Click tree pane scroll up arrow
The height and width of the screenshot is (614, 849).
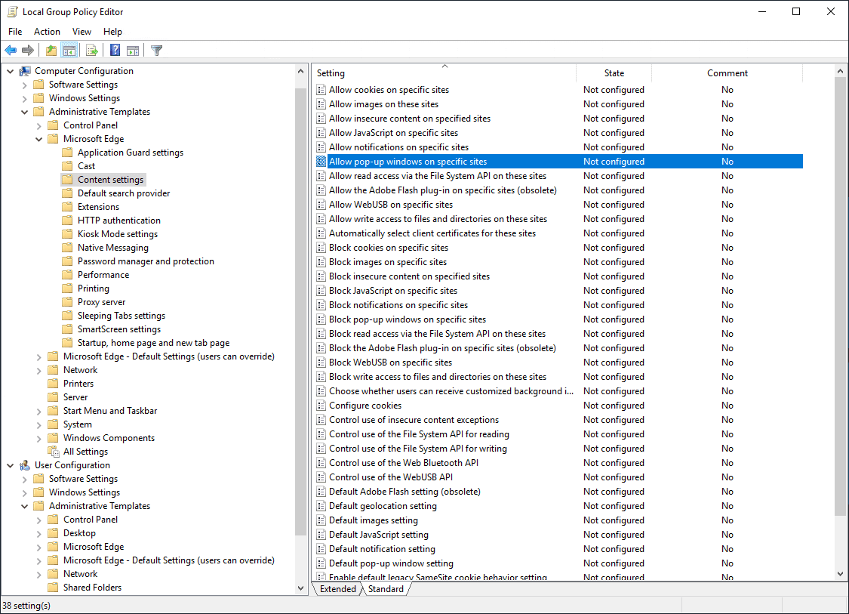click(301, 71)
